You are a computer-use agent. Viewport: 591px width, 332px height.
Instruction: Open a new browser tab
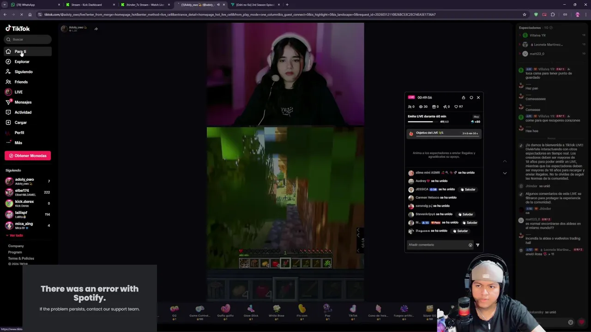click(x=287, y=5)
